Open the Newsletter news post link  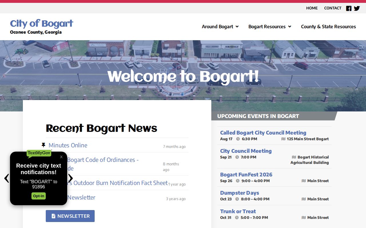pyautogui.click(x=81, y=198)
